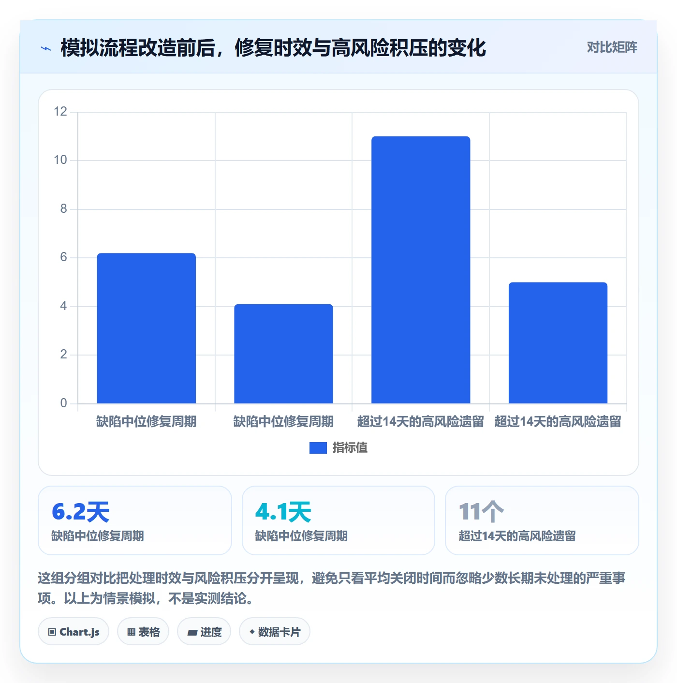The image size is (677, 683).
Task: Click the "进度" tag chip
Action: tap(204, 632)
